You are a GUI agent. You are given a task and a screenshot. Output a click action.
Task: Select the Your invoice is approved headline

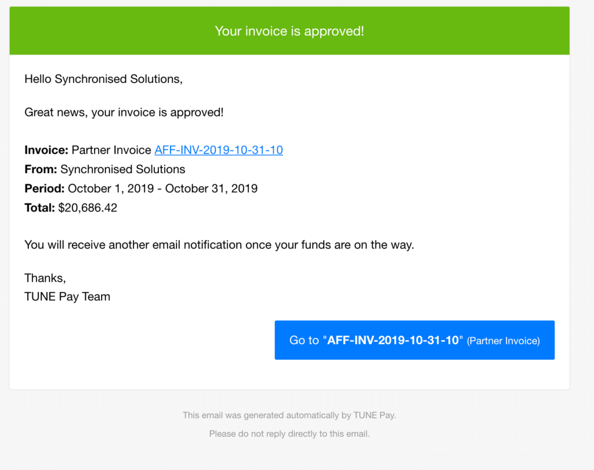(x=289, y=30)
